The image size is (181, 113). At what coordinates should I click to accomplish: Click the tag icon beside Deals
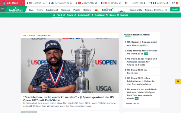(x=107, y=15)
